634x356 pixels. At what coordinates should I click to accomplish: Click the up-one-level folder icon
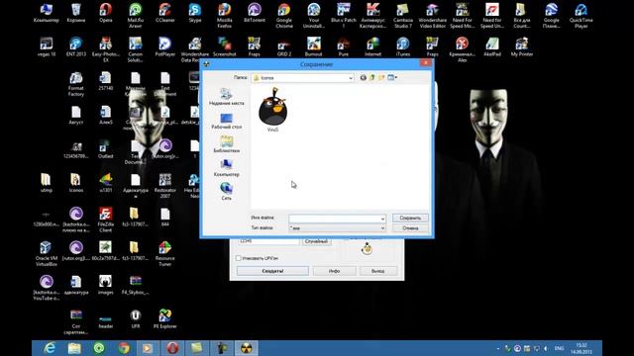click(x=372, y=77)
